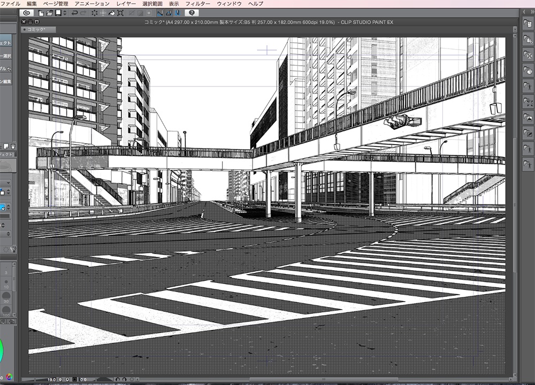Click the zoom-in magnifier icon in status bar

click(x=67, y=380)
